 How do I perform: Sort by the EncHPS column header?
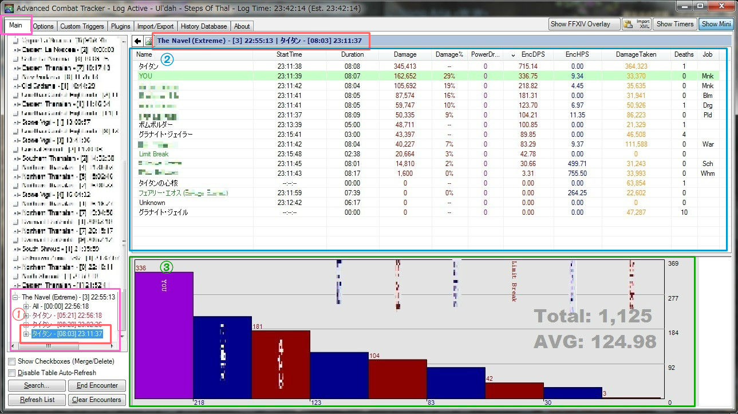coord(577,54)
